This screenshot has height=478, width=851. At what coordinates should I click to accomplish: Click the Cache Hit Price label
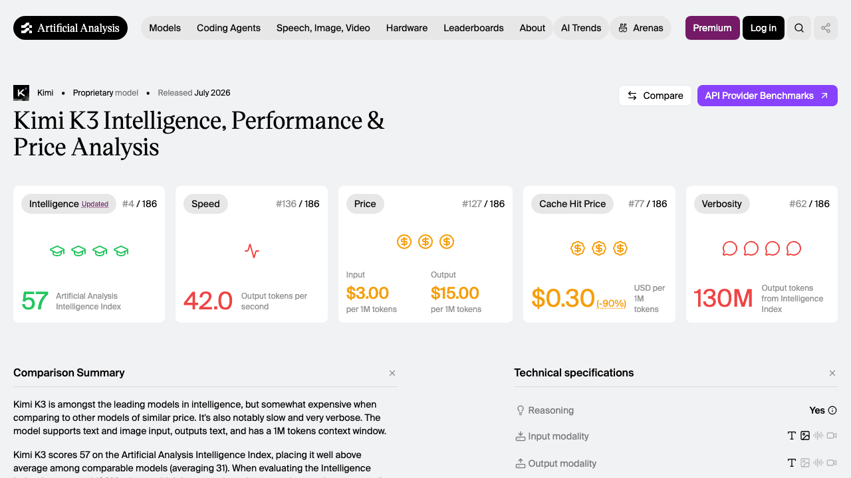click(572, 204)
